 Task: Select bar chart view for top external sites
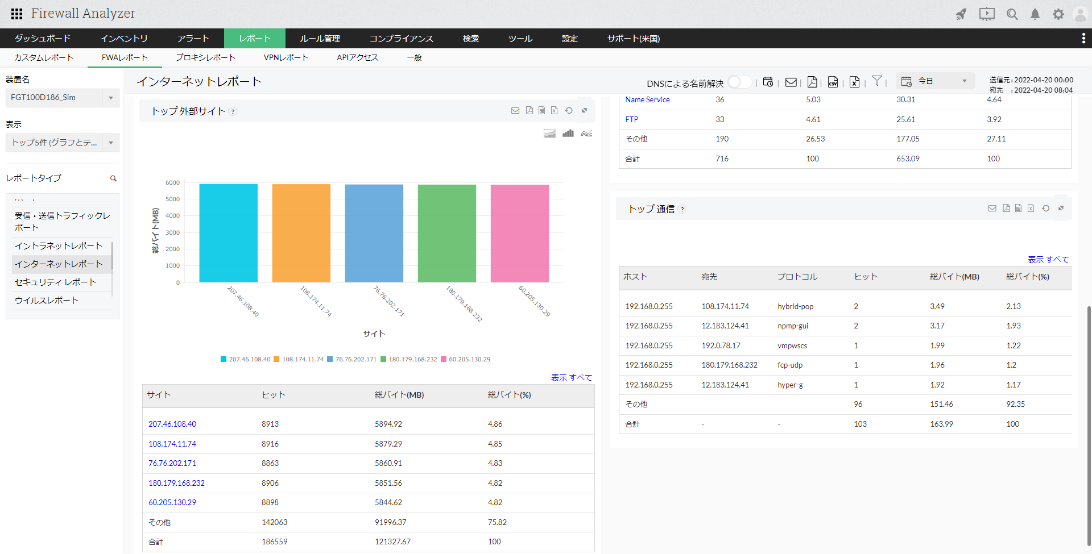pyautogui.click(x=568, y=134)
